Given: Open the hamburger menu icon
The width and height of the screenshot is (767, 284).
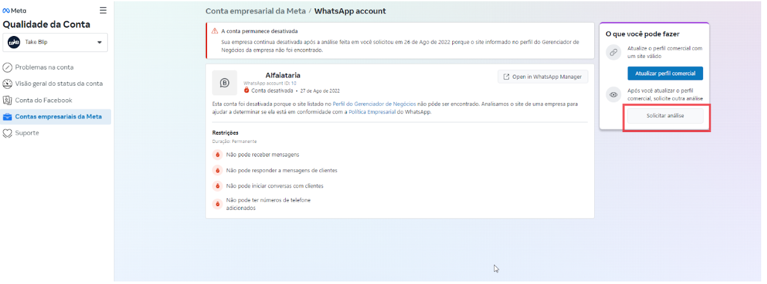Looking at the screenshot, I should [x=103, y=10].
